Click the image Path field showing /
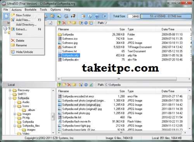 coord(148,23)
